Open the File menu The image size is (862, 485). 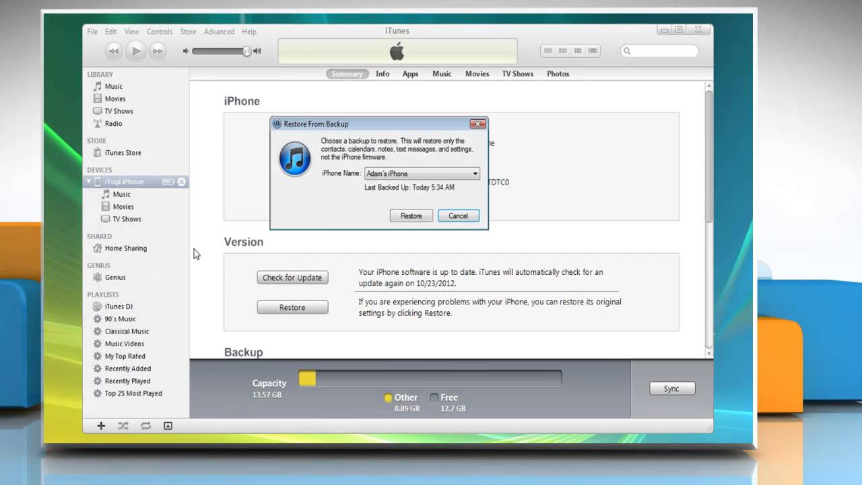click(92, 32)
